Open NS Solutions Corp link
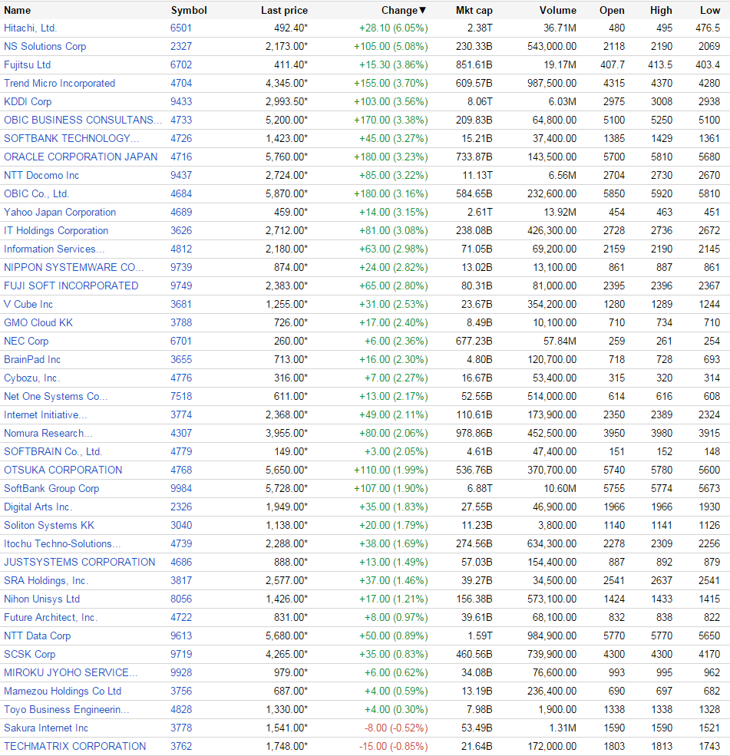730x756 pixels. pyautogui.click(x=45, y=46)
